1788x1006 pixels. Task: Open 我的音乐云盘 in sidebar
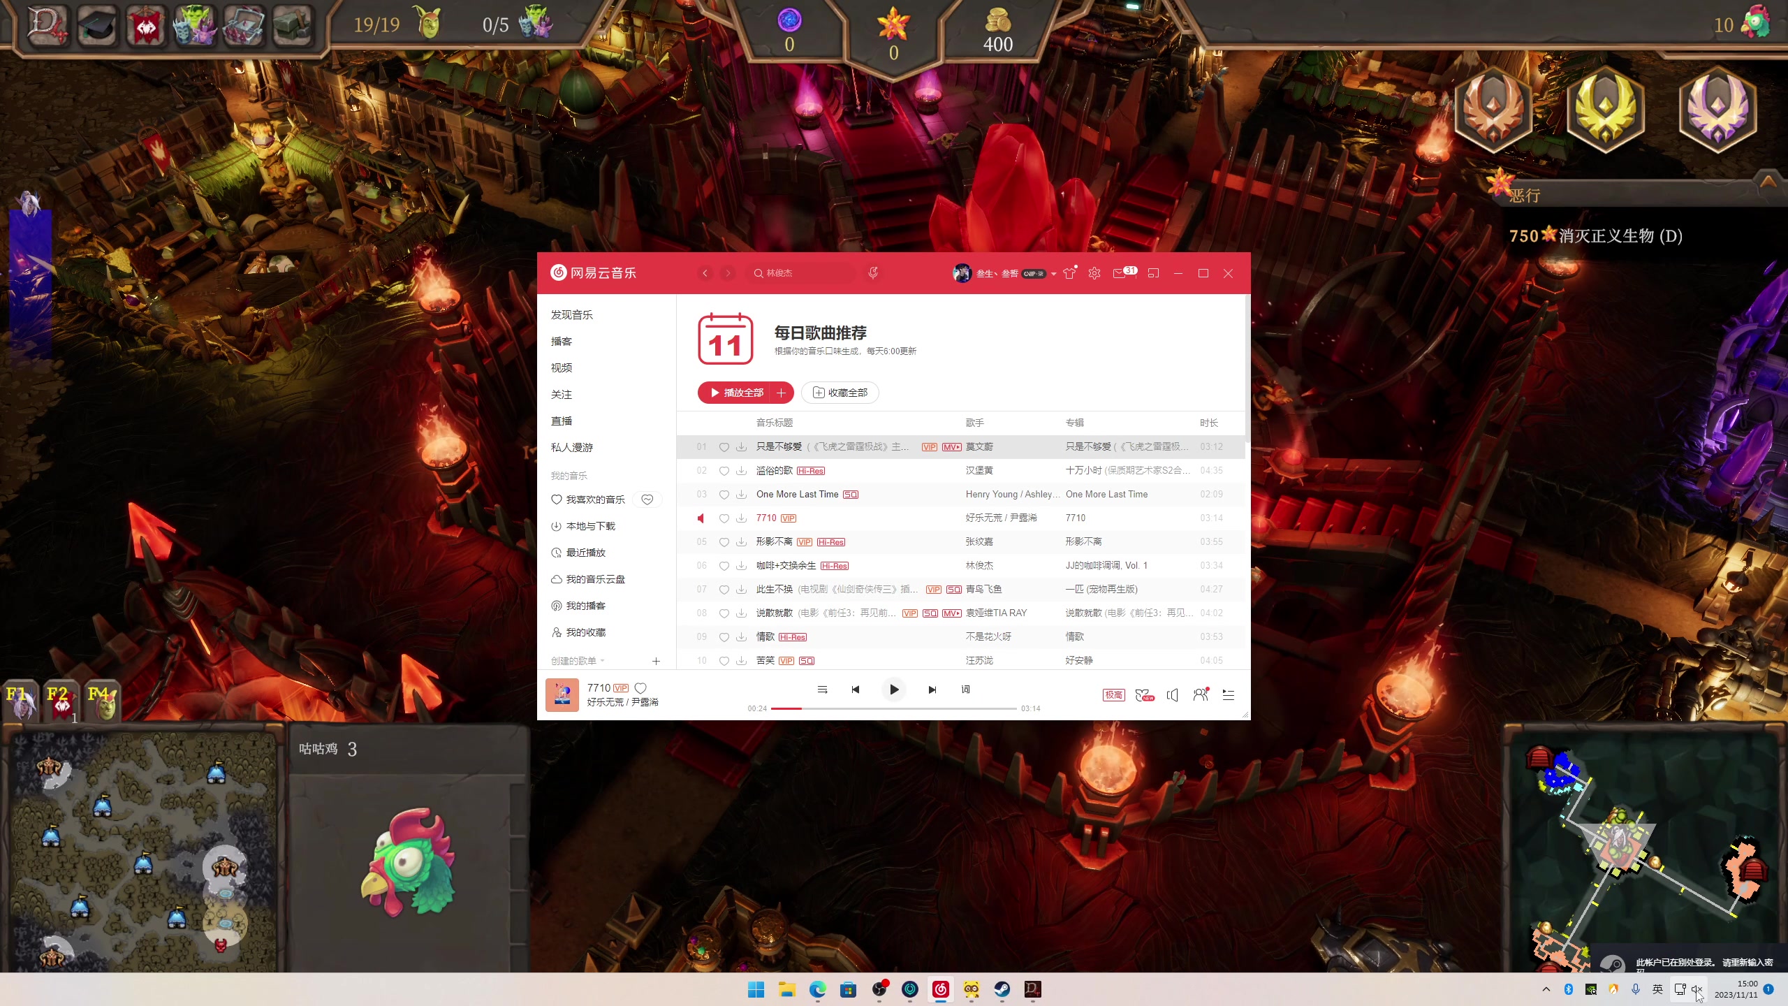click(588, 579)
